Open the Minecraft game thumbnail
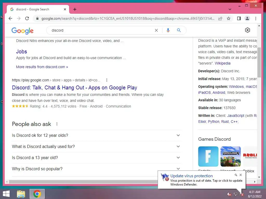Image resolution: width=266 pixels, height=199 pixels. pos(231,157)
